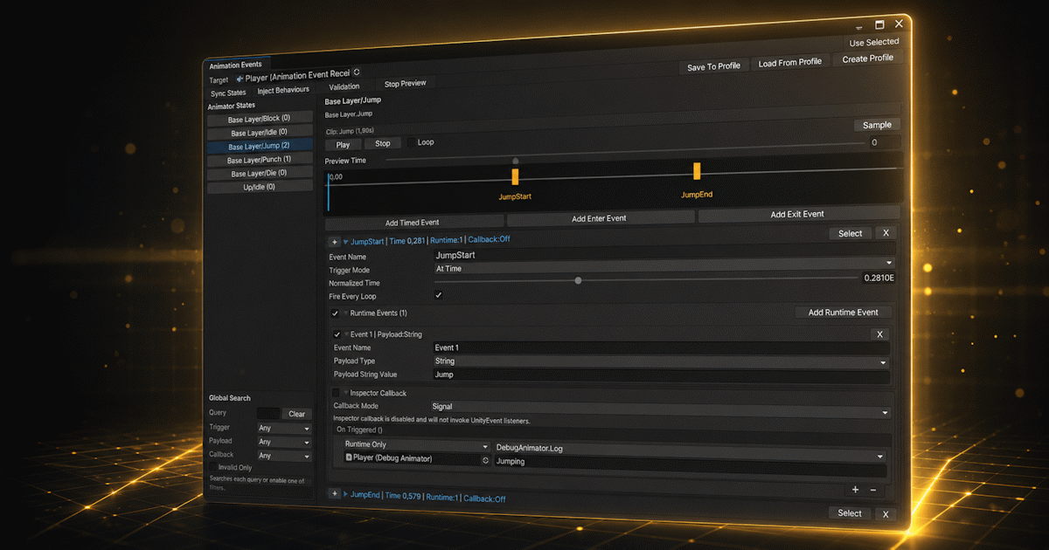Click the Sync States tab
The width and height of the screenshot is (1049, 550).
tap(229, 93)
